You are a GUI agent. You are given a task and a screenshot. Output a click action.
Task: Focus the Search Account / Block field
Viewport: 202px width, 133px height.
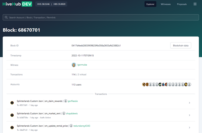point(101,17)
